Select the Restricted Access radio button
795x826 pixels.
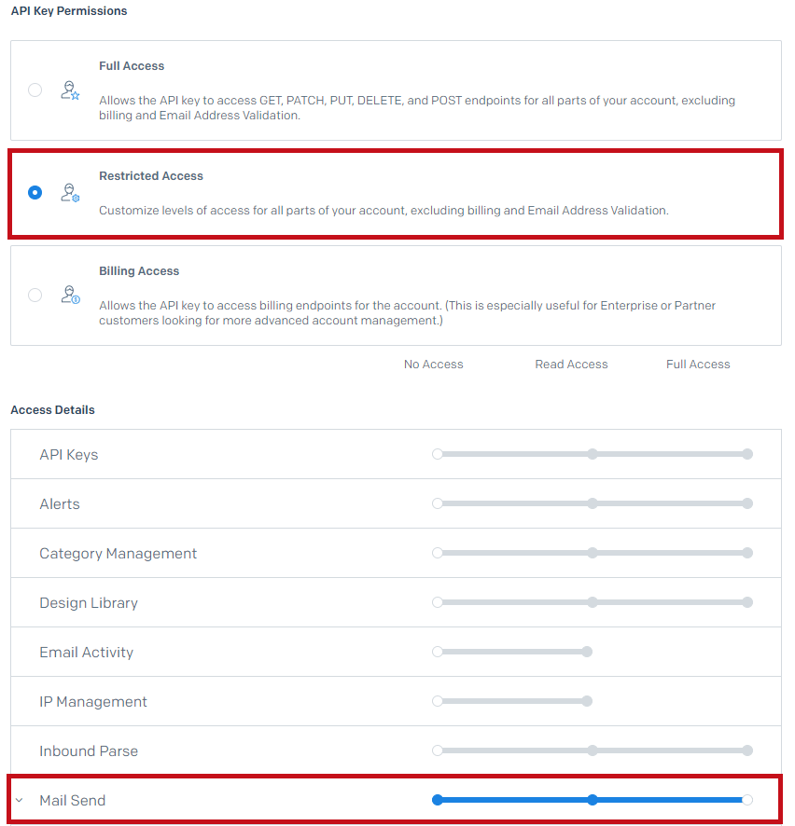pos(35,193)
